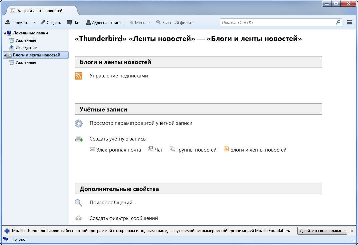Image resolution: width=358 pixels, height=245 pixels.
Task: Close the rights notification bar
Action: pyautogui.click(x=352, y=231)
